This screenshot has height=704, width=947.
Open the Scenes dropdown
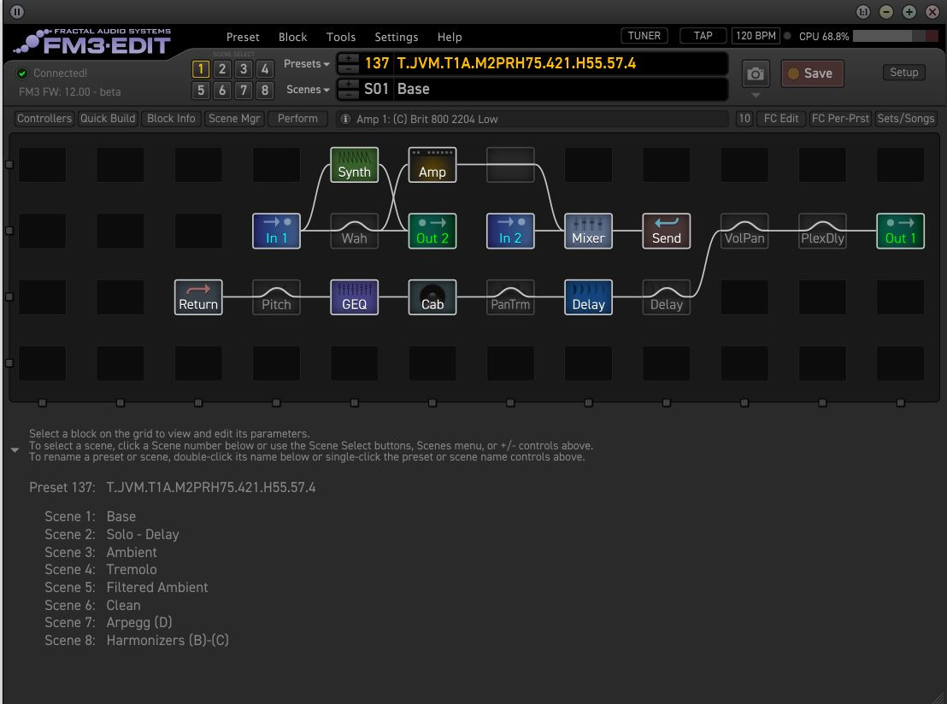pos(308,90)
